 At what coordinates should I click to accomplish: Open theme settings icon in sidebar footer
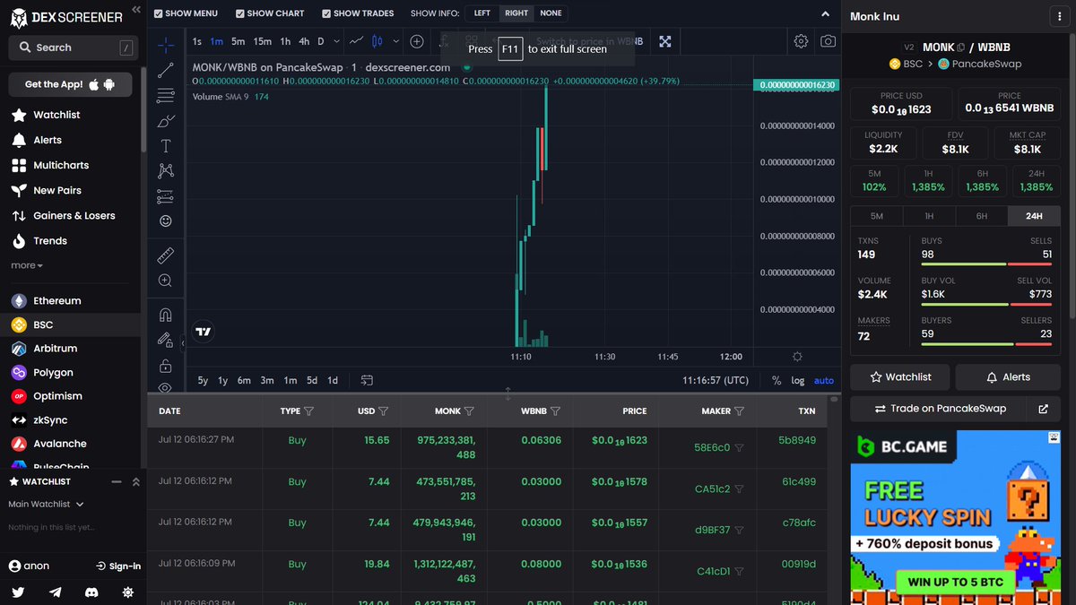[x=128, y=592]
